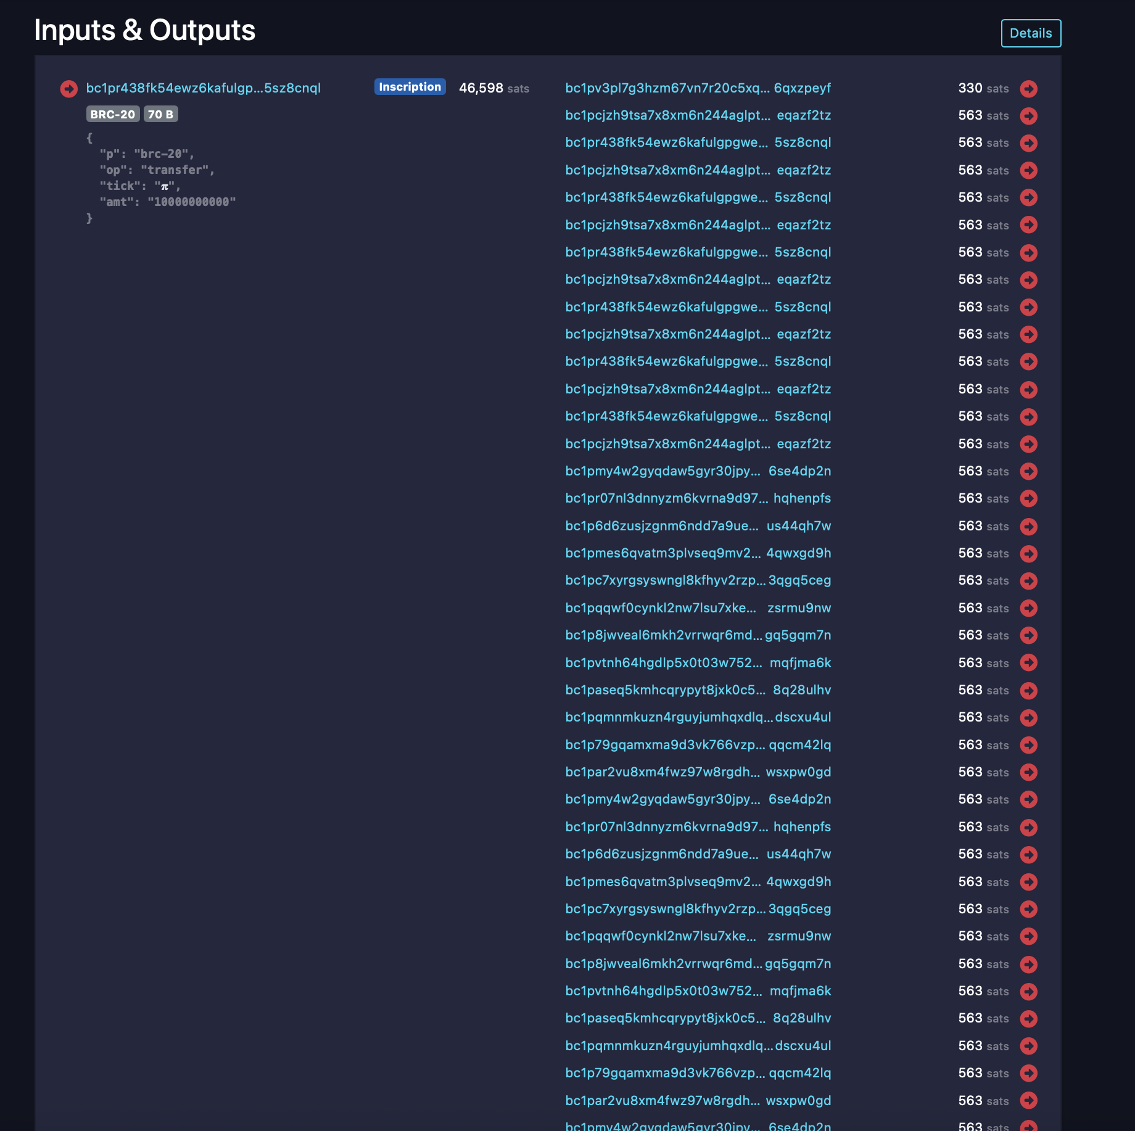The image size is (1135, 1131).
Task: Open first bc1pqmnmkuzn4rguyjumhqxdlq...dscxu4ul address
Action: 698,717
